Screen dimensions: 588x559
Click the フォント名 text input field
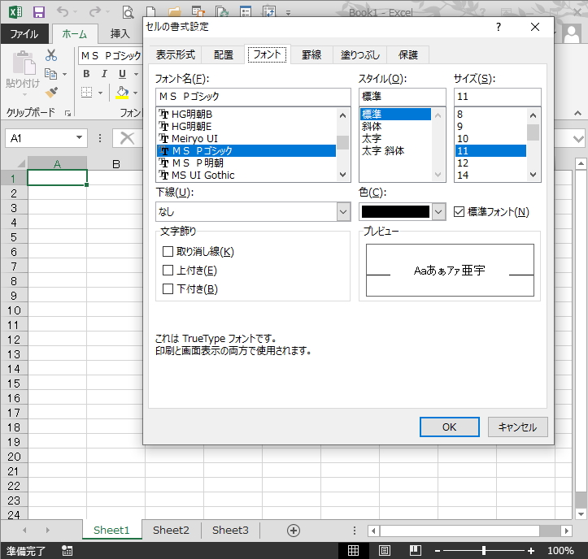coord(253,97)
